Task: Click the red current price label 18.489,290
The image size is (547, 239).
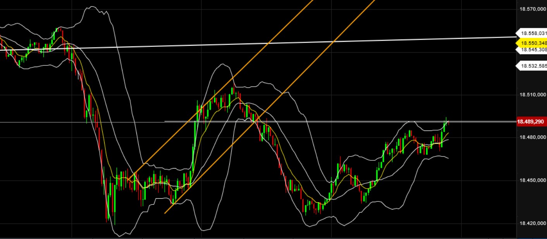Action: [532, 122]
